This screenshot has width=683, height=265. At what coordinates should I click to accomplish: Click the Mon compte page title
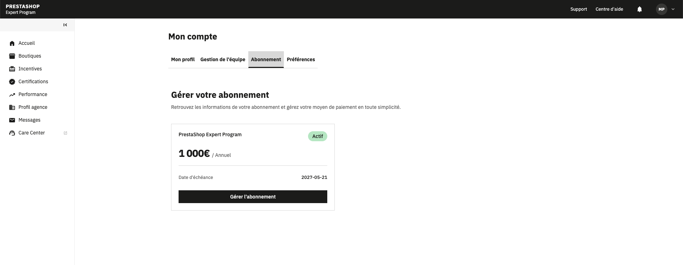point(192,37)
